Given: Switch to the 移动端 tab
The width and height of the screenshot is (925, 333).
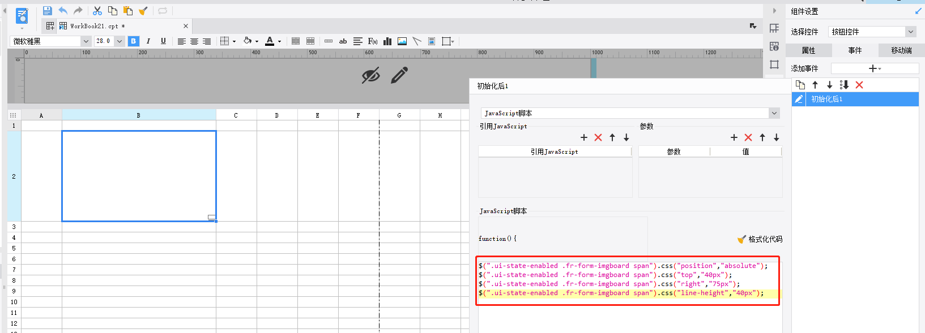Looking at the screenshot, I should click(x=901, y=50).
